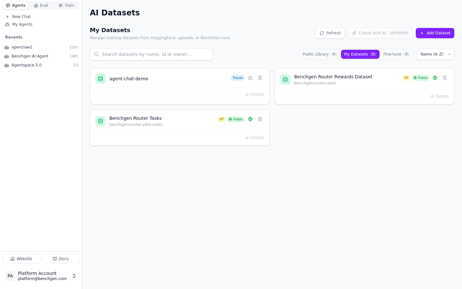The width and height of the screenshot is (462, 289).
Task: Click the lock icon on agent-chat-demo card
Action: pyautogui.click(x=250, y=78)
